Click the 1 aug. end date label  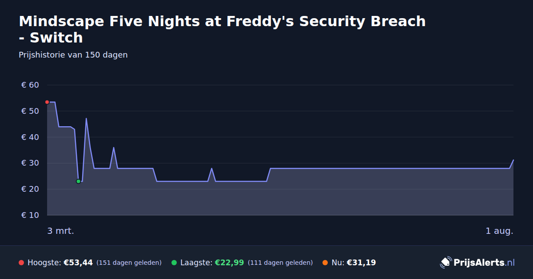[x=499, y=231]
